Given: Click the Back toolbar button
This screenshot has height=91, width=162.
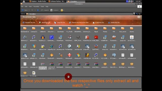Looking at the screenshot, I should pos(25,10).
